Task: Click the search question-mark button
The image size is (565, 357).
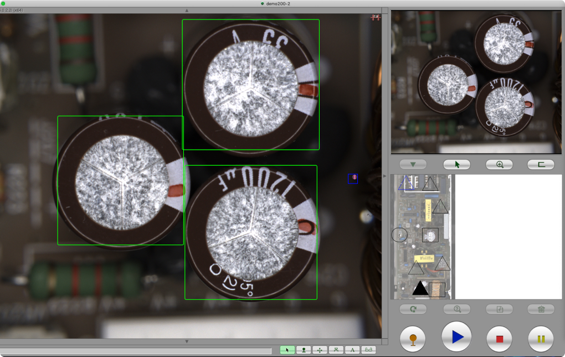Action: (x=456, y=309)
